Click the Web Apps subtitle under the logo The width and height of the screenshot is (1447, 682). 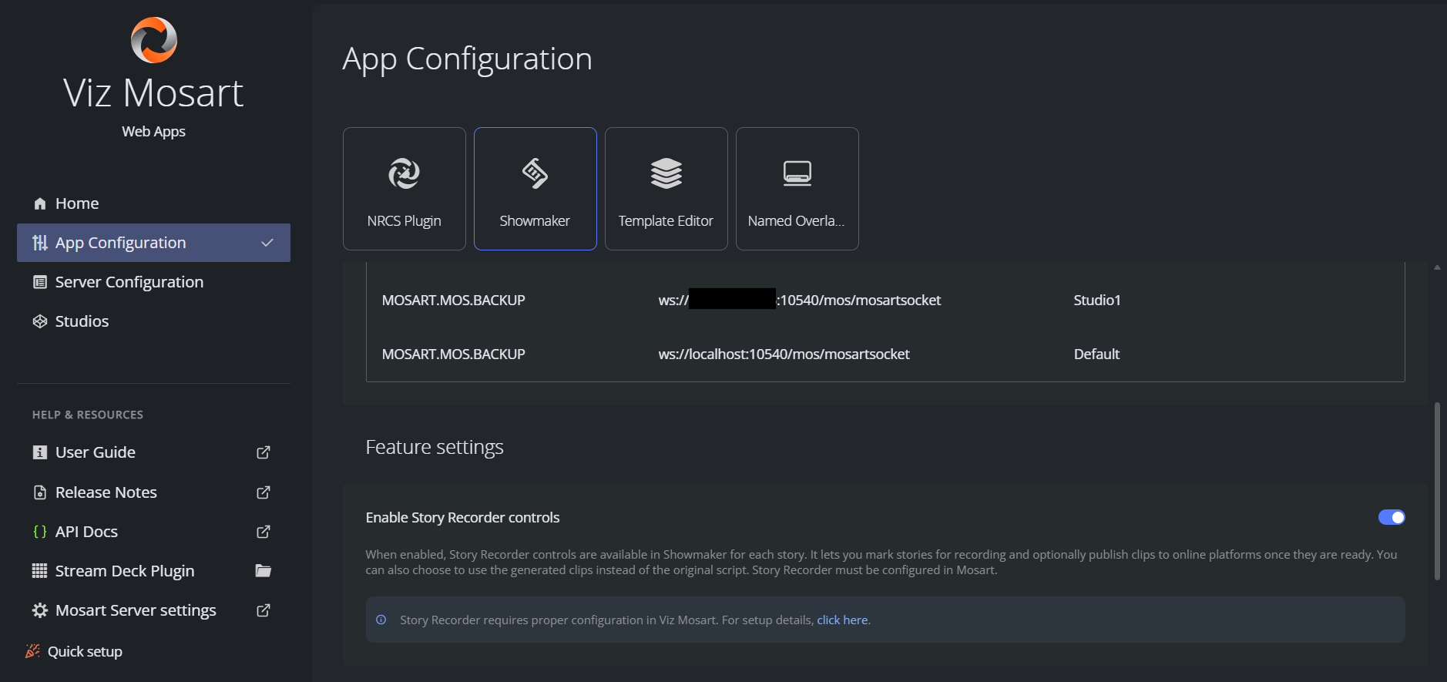coord(153,132)
